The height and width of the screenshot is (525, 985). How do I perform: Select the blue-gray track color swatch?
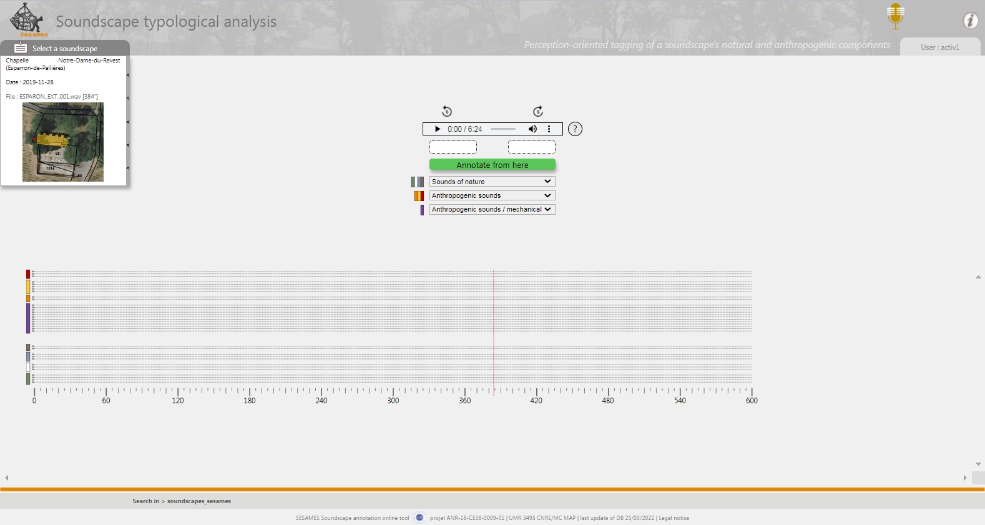tap(28, 357)
